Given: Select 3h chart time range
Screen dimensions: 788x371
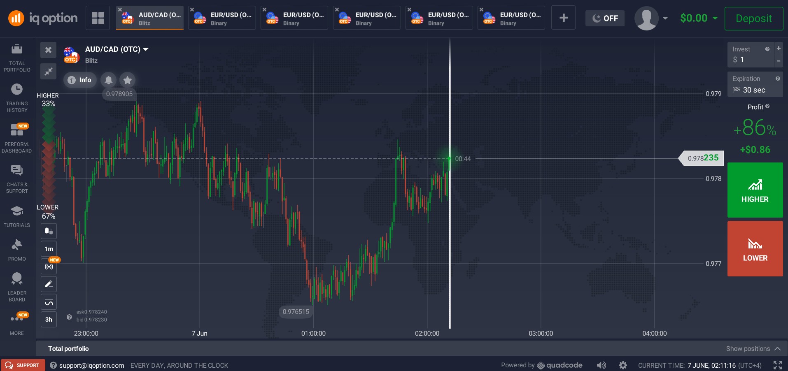Looking at the screenshot, I should click(x=49, y=320).
